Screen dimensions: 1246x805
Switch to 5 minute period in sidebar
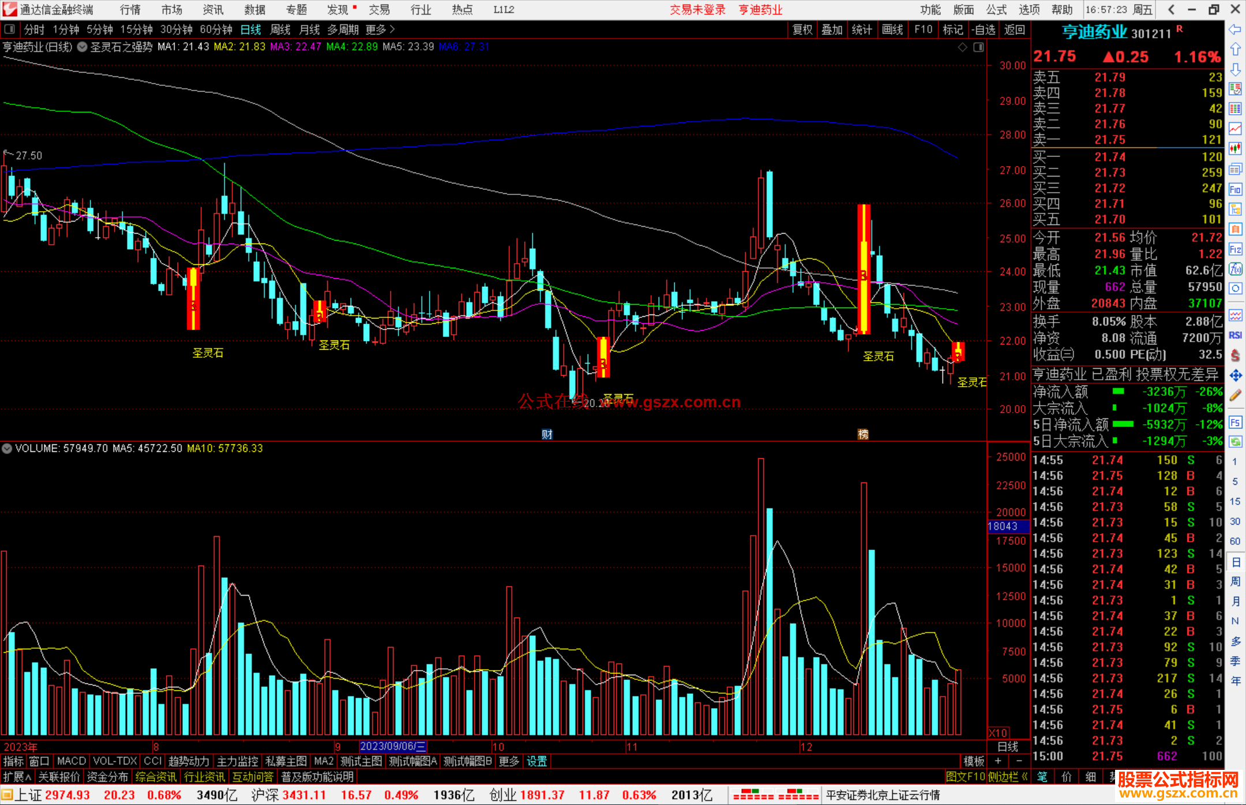coord(1235,481)
